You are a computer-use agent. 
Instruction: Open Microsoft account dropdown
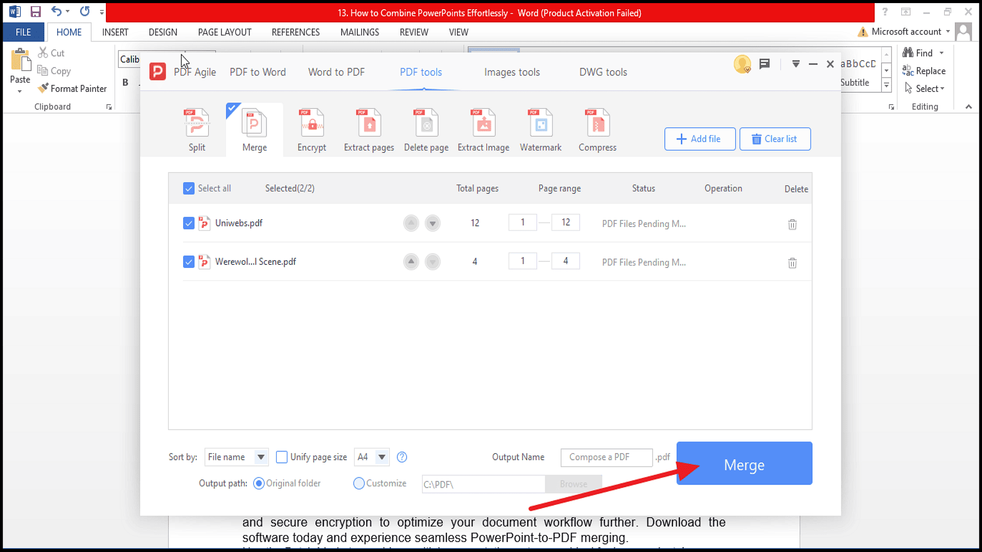[948, 32]
